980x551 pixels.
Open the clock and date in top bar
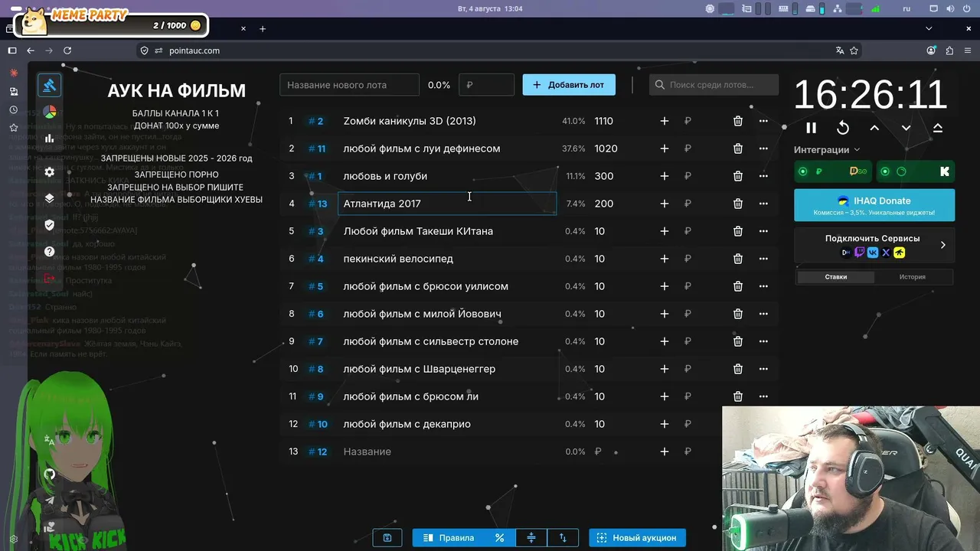coord(490,8)
